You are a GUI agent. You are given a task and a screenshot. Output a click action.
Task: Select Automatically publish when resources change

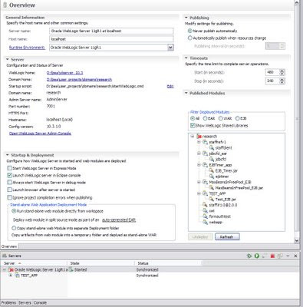click(x=189, y=38)
